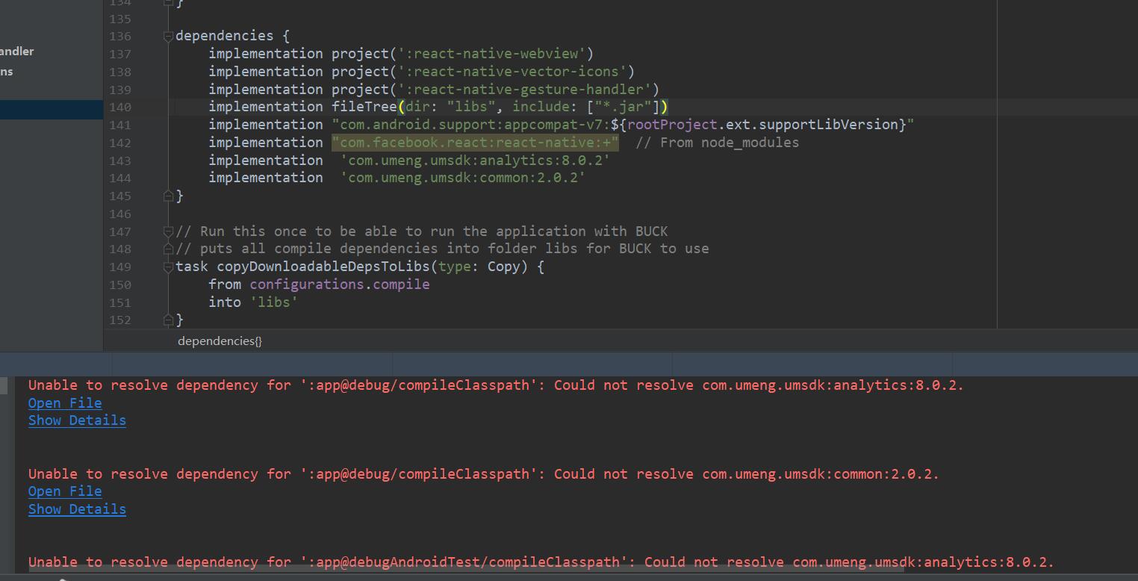Image resolution: width=1138 pixels, height=581 pixels.
Task: Collapse the fold marker at line 145
Action: 169,196
